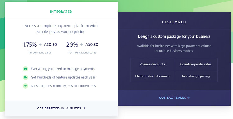This screenshot has width=233, height=119.
Task: Click the 1.75% domestic cards rate
Action: (30, 44)
